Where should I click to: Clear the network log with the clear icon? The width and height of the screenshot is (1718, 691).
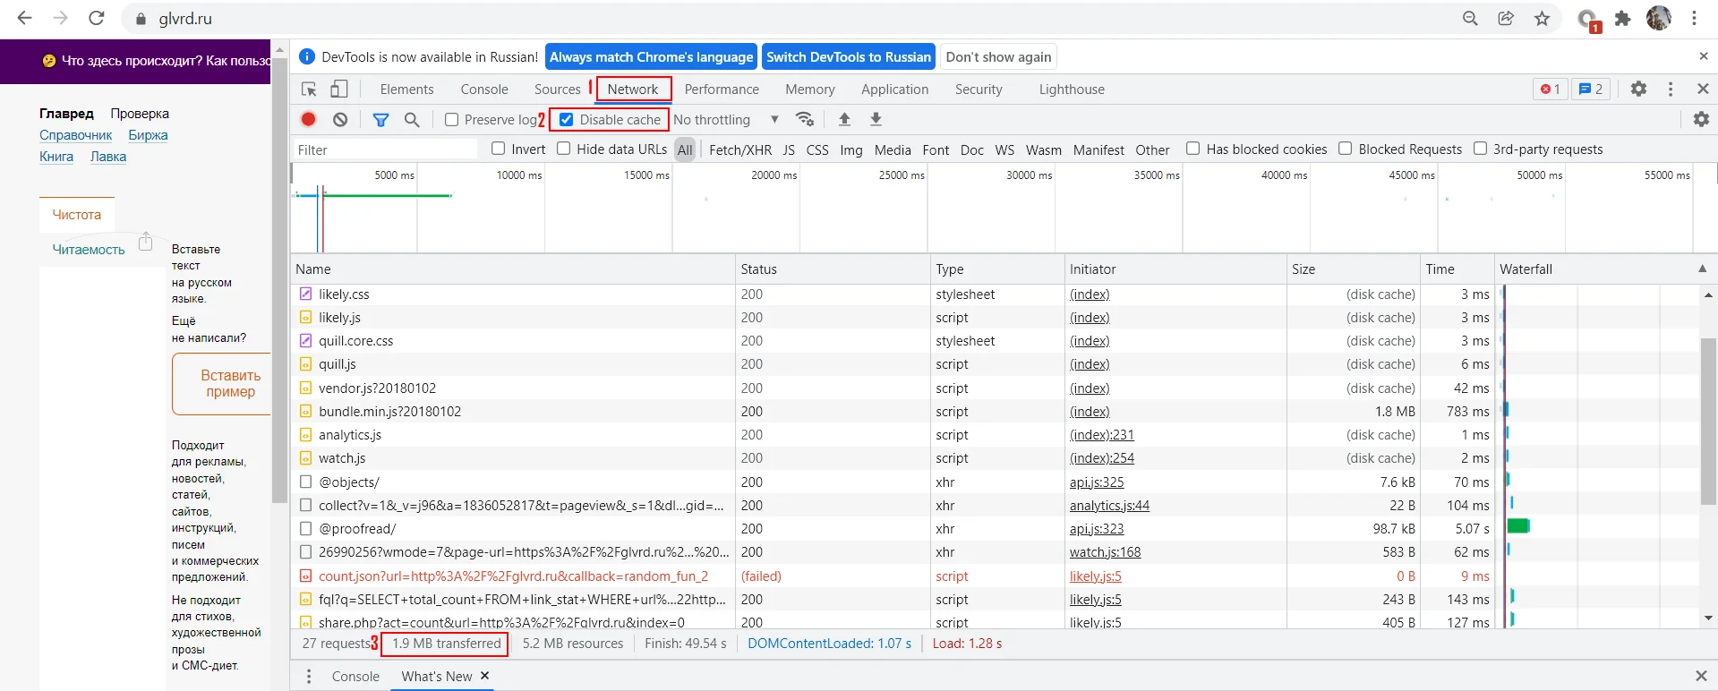point(340,119)
